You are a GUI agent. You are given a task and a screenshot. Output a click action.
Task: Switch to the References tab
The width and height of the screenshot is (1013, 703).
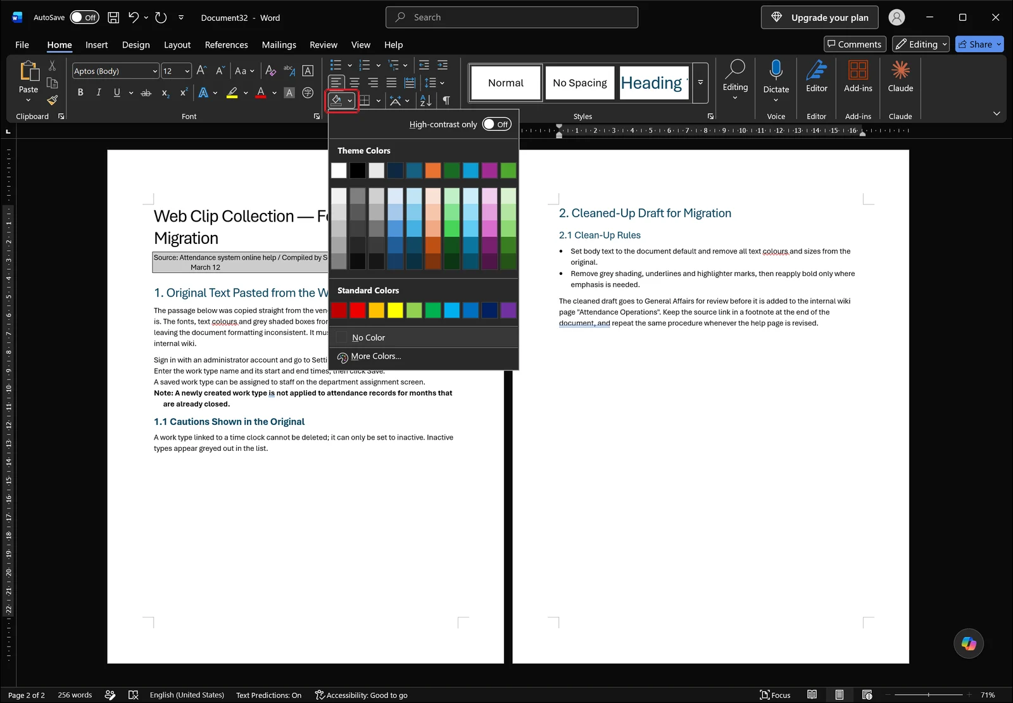tap(226, 44)
